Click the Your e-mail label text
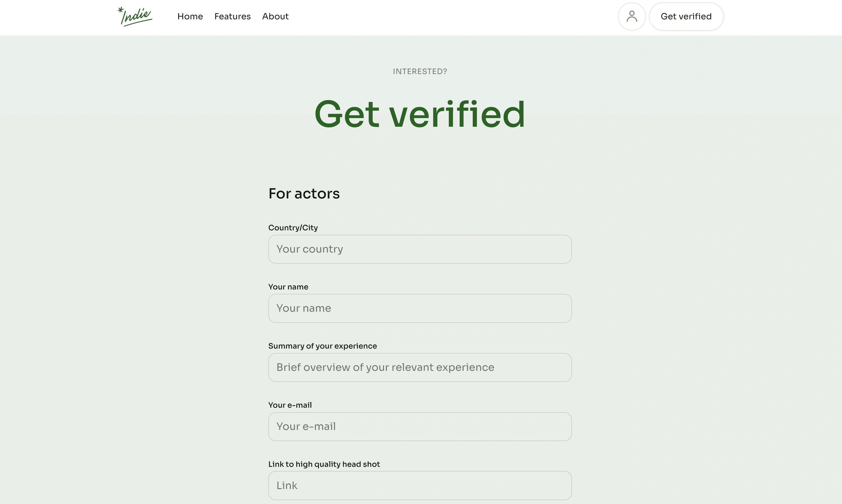Viewport: 842px width, 504px height. point(289,405)
